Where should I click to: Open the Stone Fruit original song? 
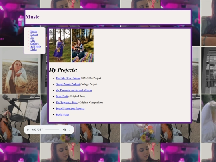point(62,96)
